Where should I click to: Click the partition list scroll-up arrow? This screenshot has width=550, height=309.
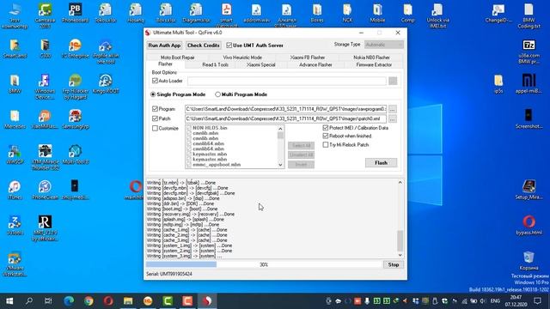280,129
